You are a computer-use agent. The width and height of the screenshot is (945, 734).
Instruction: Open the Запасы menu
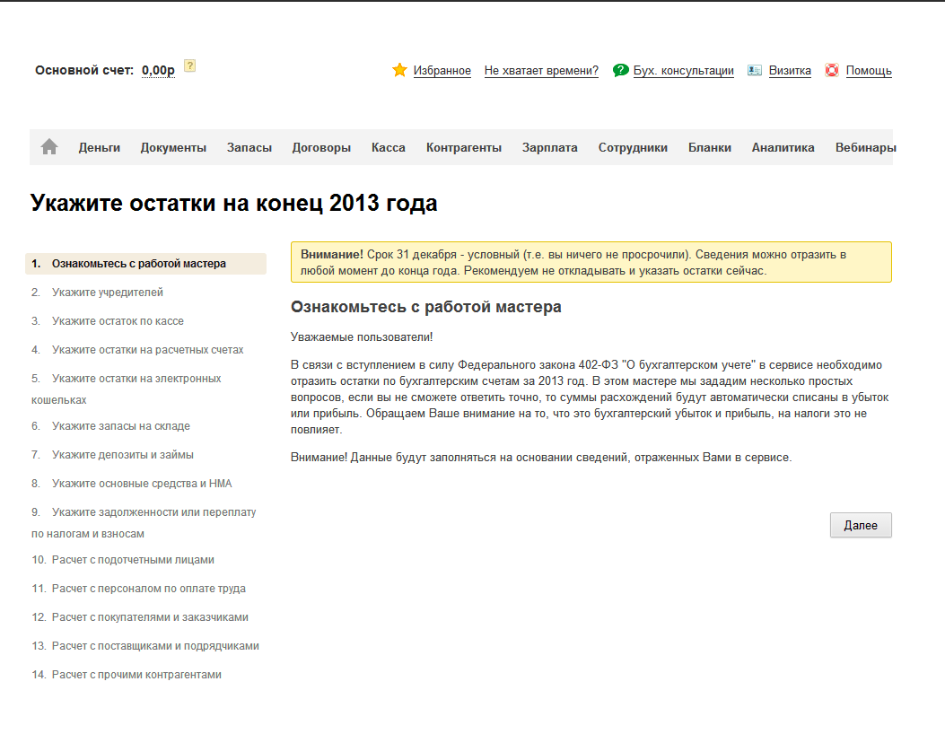249,148
